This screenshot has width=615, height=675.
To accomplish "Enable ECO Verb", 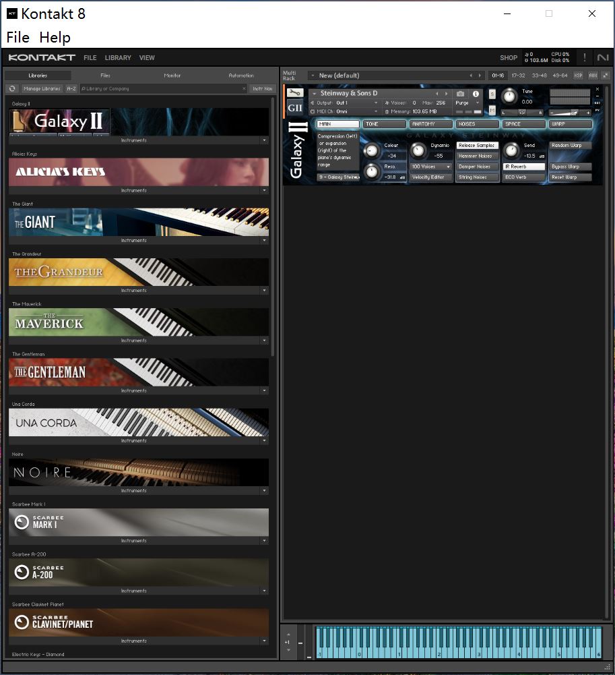I will click(524, 177).
